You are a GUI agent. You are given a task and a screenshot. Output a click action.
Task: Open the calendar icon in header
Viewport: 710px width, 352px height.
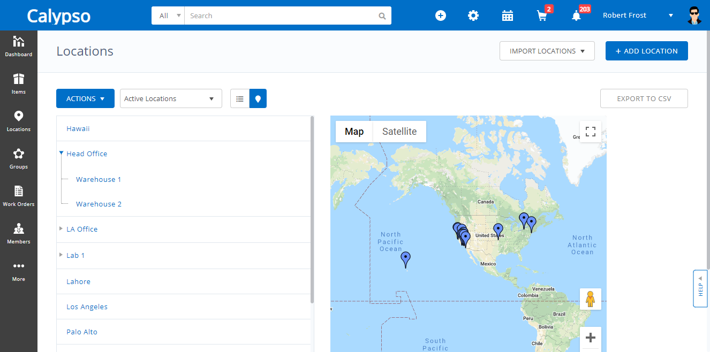(507, 16)
